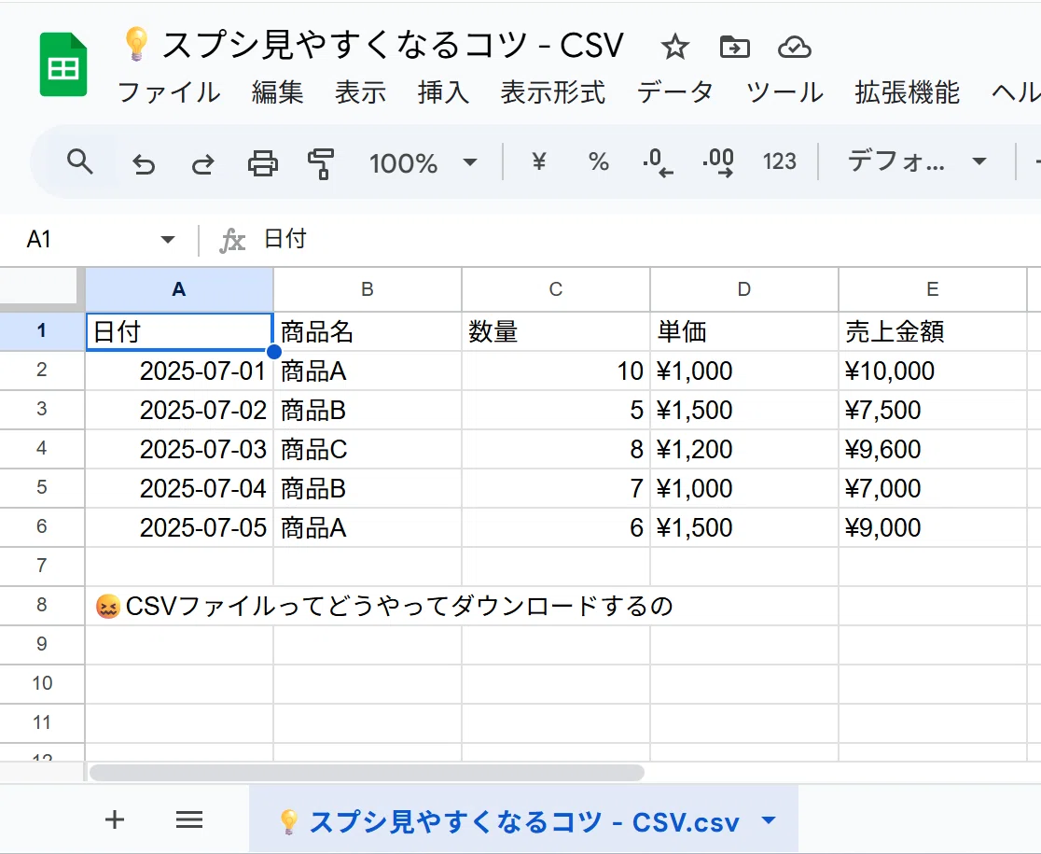Open the 拡張機能 menu
Viewport: 1041px width, 854px height.
pos(907,92)
